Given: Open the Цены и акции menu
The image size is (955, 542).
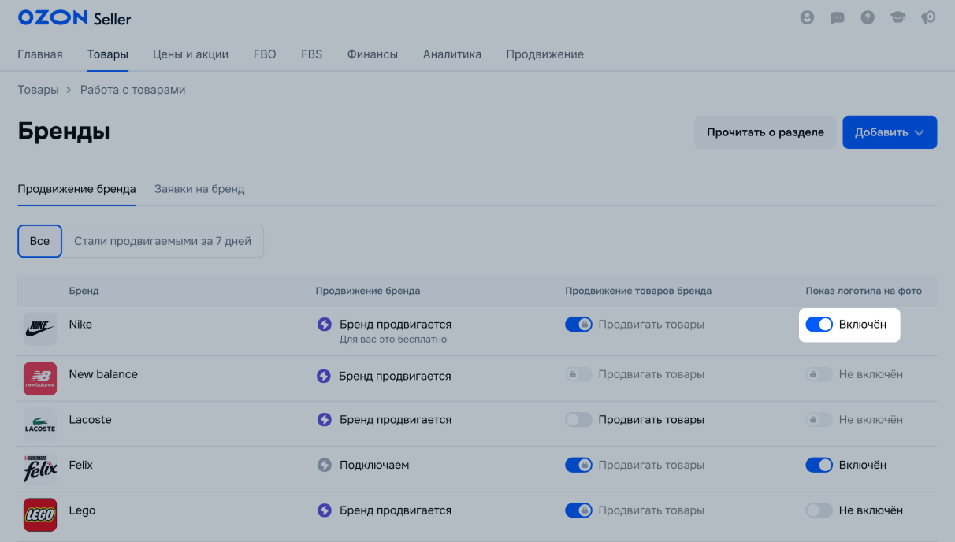Looking at the screenshot, I should pyautogui.click(x=191, y=54).
